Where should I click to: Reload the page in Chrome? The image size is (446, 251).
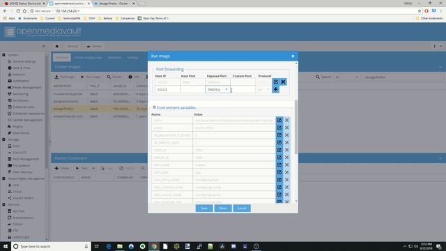click(17, 11)
